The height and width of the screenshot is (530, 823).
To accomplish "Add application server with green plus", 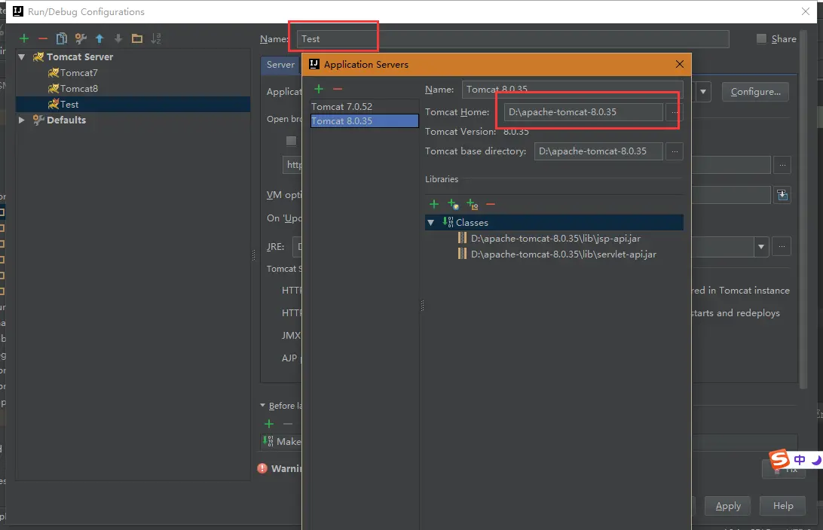I will click(x=319, y=89).
